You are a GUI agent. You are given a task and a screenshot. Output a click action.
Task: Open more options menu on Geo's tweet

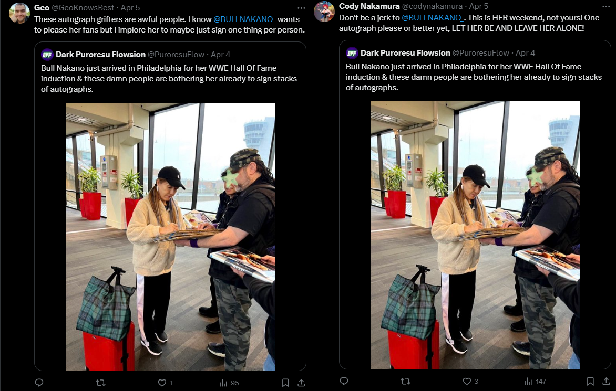click(x=301, y=8)
